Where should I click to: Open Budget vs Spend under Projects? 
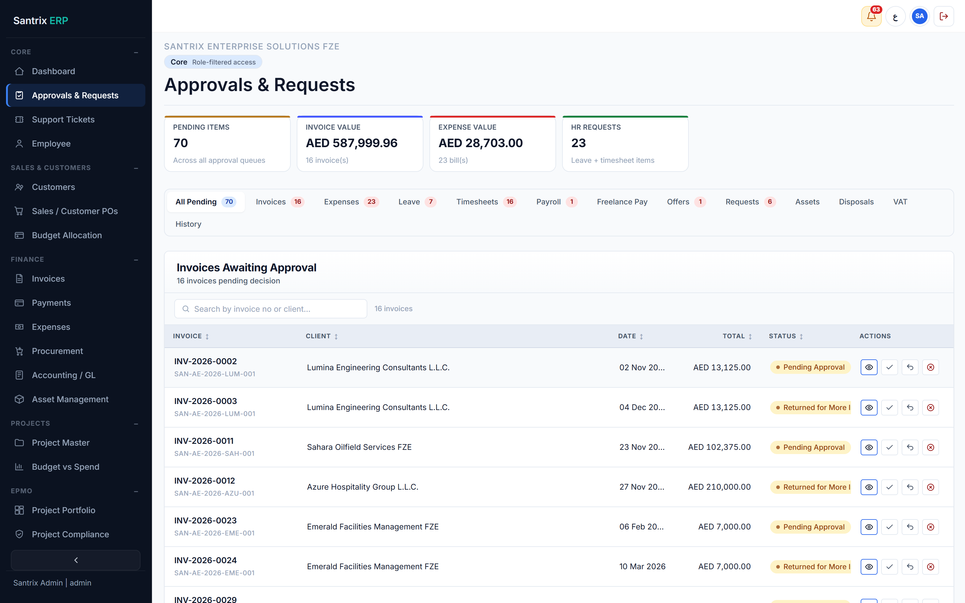tap(76, 467)
